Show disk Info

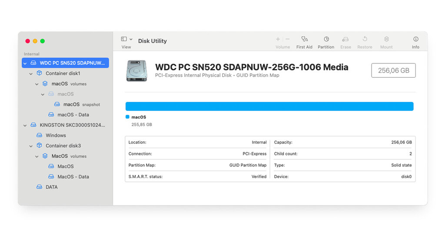[415, 42]
